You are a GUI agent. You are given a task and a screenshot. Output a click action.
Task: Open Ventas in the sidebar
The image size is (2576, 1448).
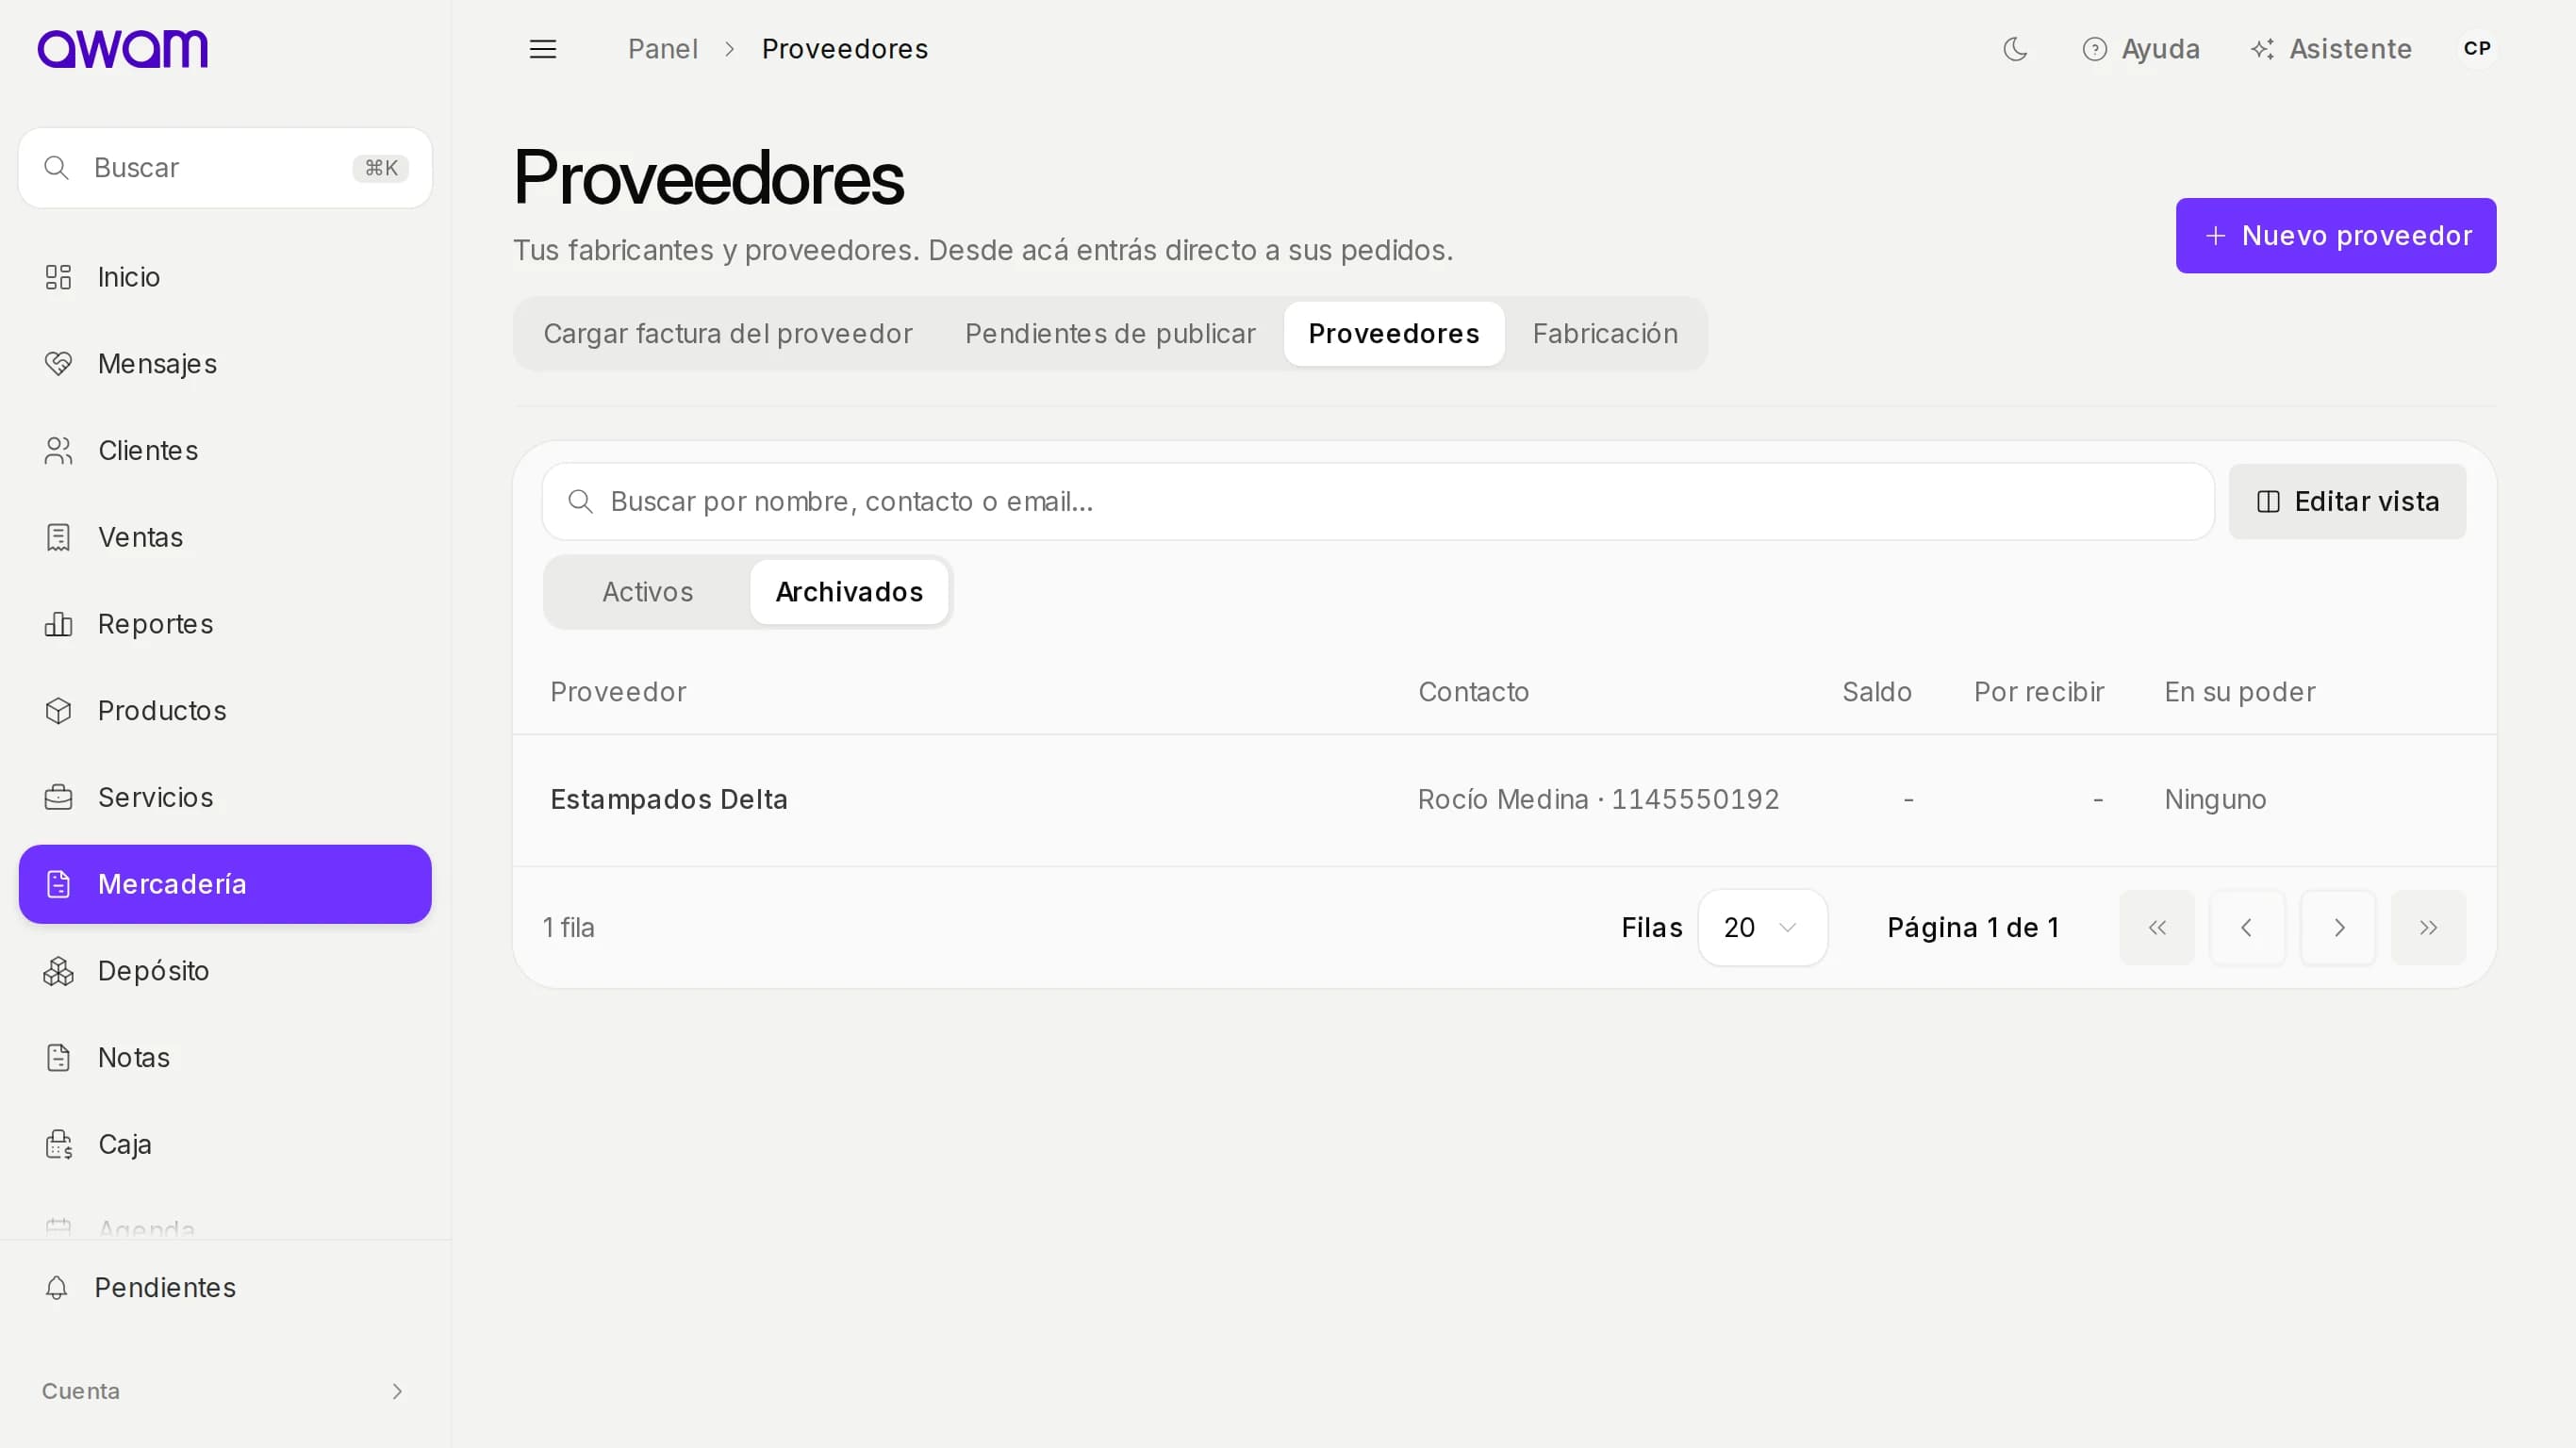[225, 537]
